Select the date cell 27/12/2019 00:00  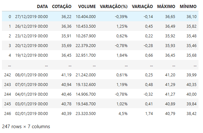click(x=32, y=16)
